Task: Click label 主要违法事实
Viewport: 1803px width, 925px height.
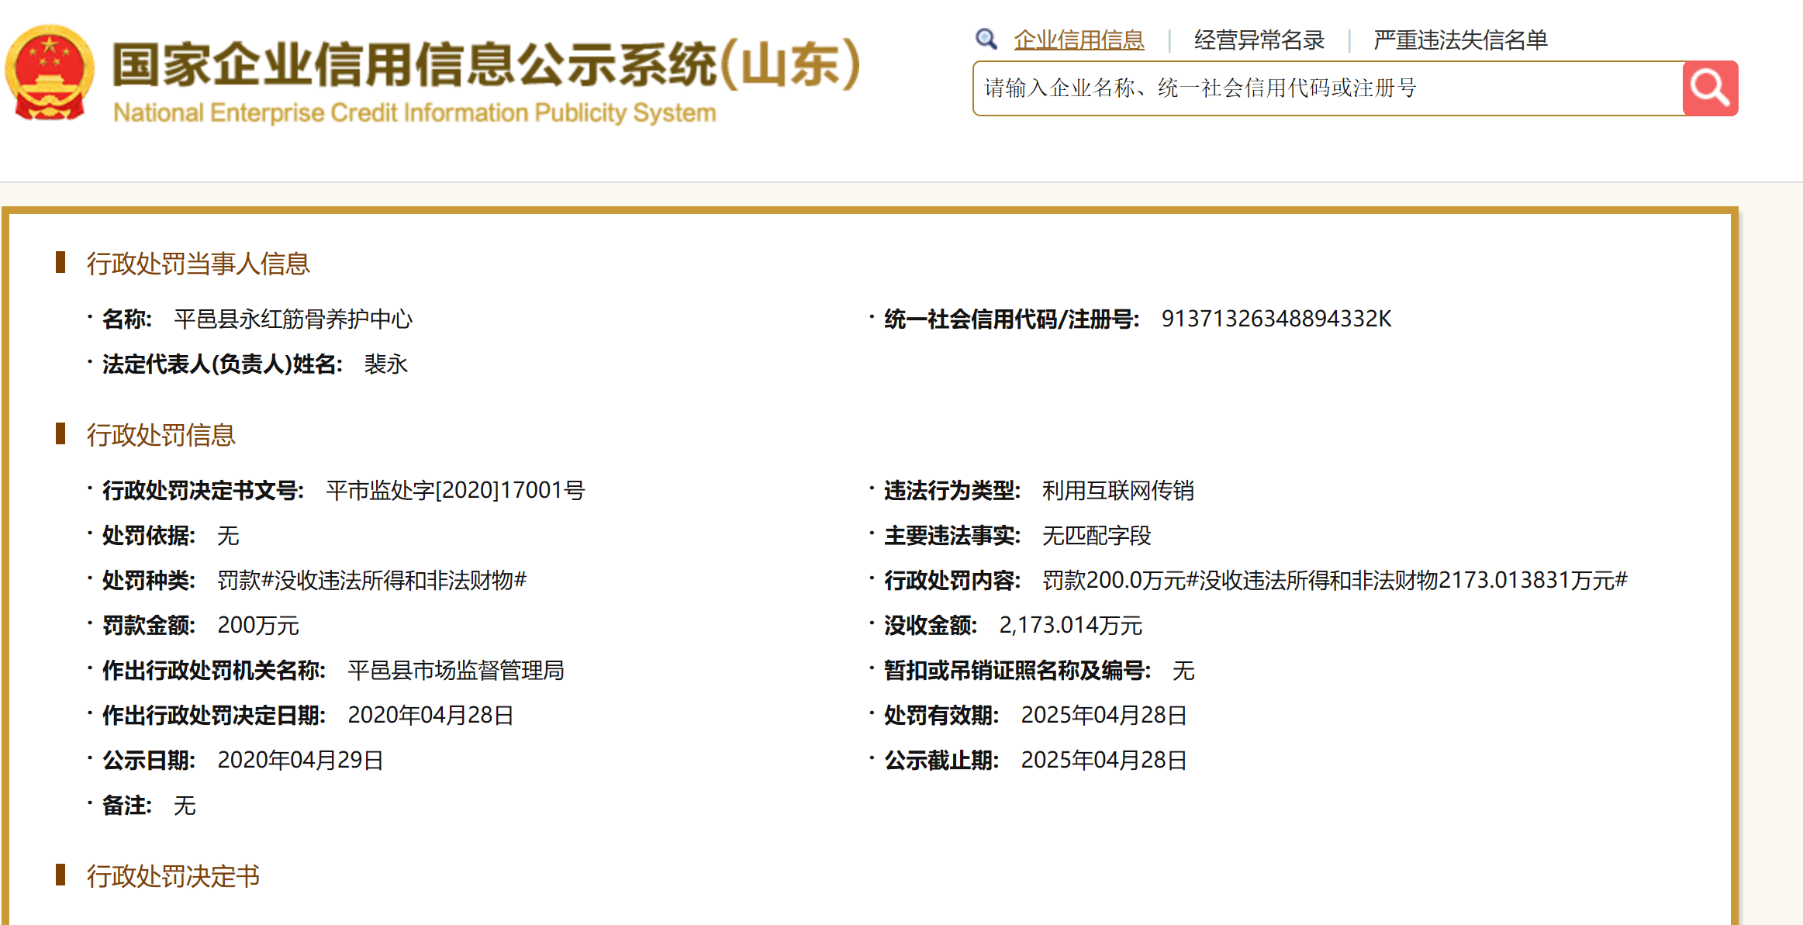Action: click(x=952, y=535)
